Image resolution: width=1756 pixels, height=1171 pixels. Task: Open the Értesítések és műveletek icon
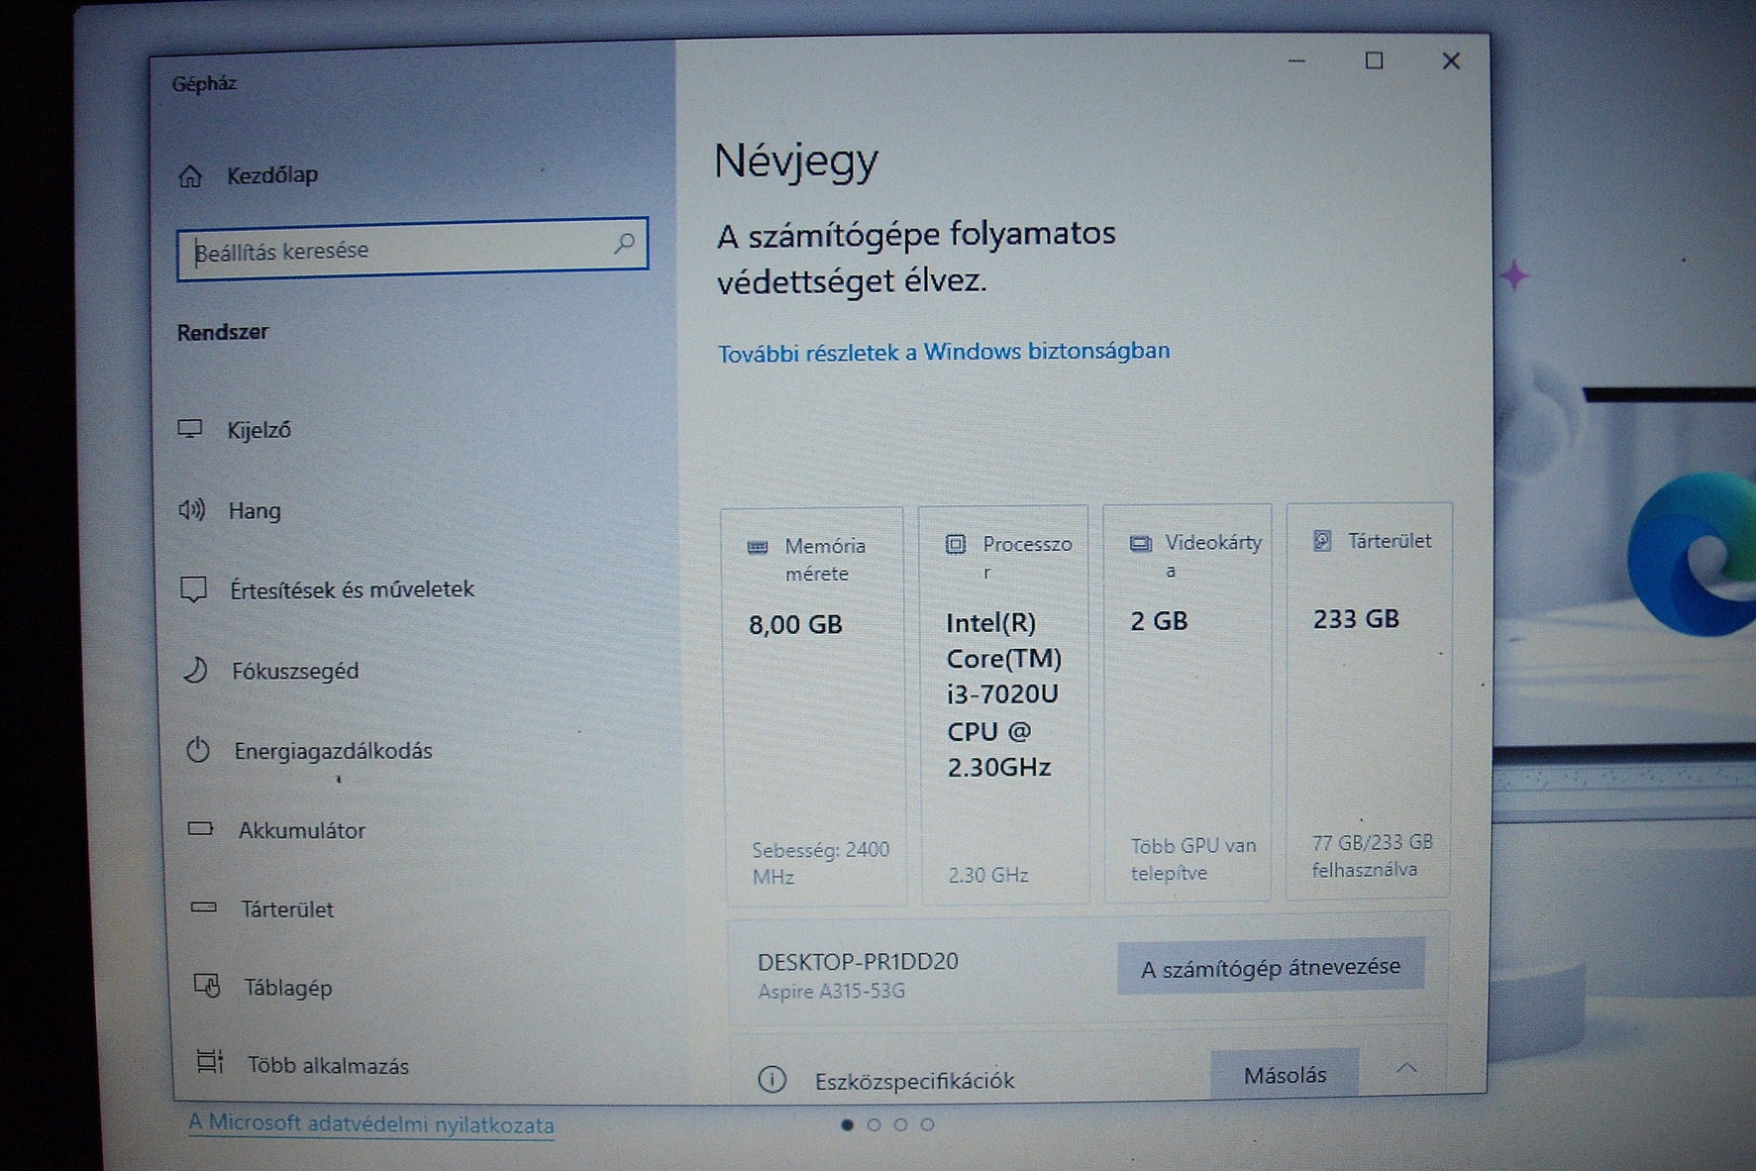click(x=194, y=589)
